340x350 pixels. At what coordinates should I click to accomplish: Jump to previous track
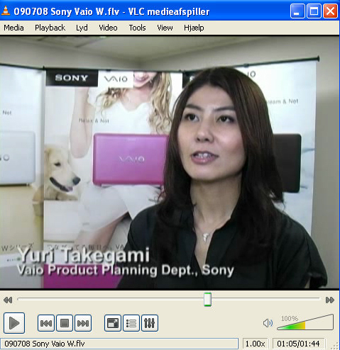46,323
